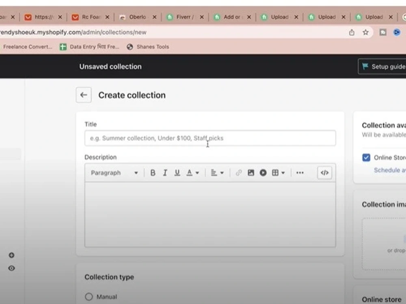Show HTML code view button
406x304 pixels.
[x=324, y=173]
